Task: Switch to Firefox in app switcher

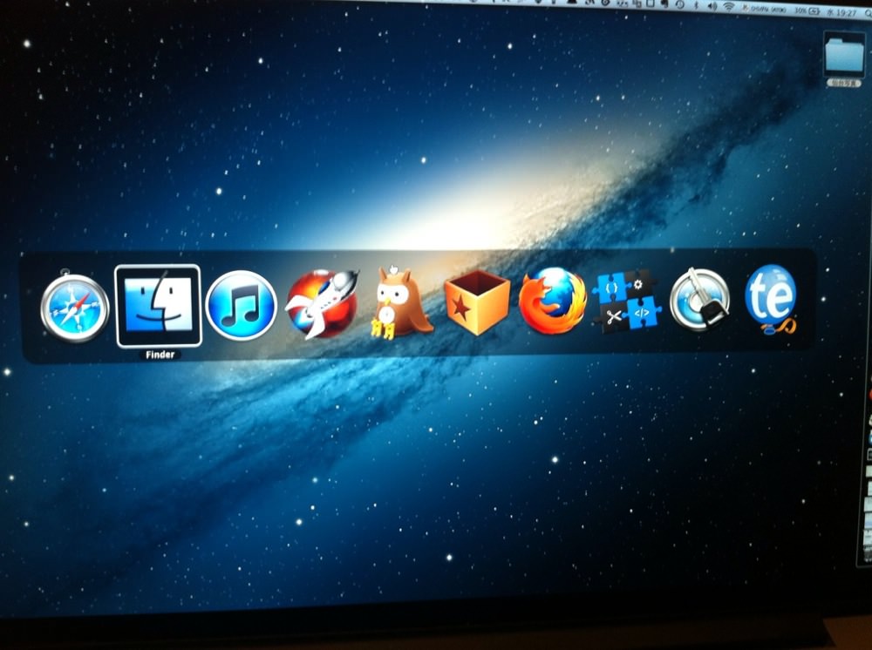Action: 552,301
